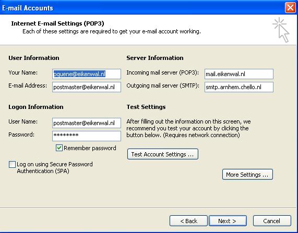This screenshot has height=233, width=298.
Task: Click the Internet E-mail Settings (POP3) heading
Action: 57,23
